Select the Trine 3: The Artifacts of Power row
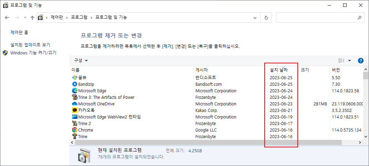369x166 pixels. (x=216, y=97)
